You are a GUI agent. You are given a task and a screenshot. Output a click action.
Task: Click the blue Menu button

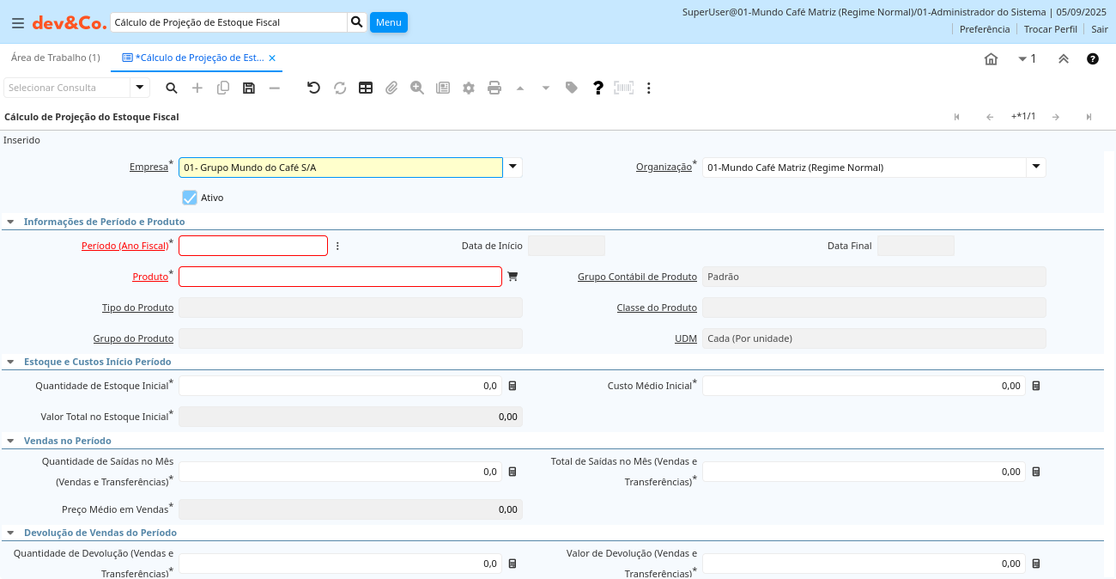tap(388, 22)
